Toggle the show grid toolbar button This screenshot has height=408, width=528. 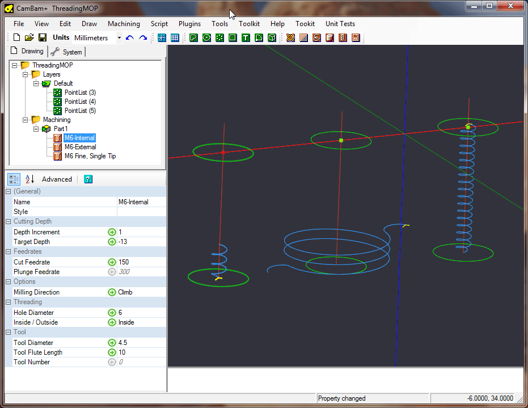pos(175,38)
